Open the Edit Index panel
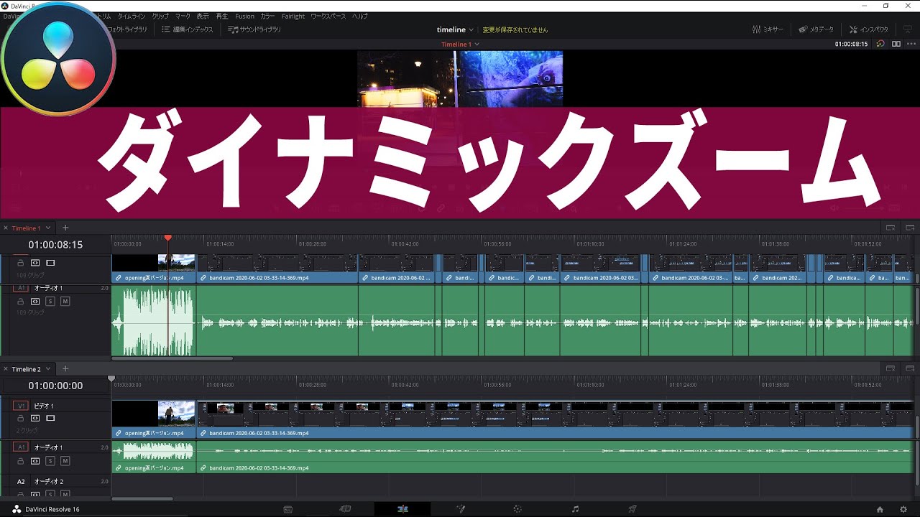Viewport: 920px width, 517px height. click(x=188, y=29)
